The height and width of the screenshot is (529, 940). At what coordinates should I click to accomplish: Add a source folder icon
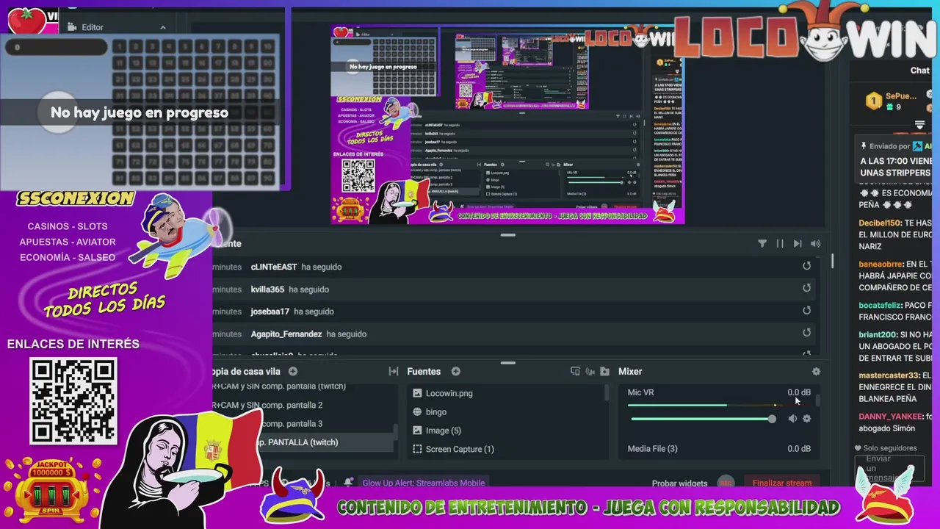[x=604, y=372]
